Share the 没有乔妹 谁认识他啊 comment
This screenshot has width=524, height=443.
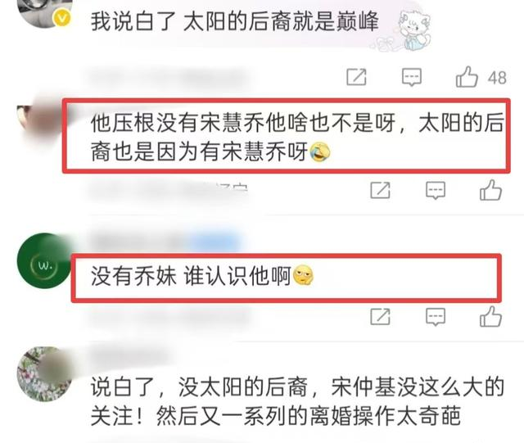click(x=380, y=316)
